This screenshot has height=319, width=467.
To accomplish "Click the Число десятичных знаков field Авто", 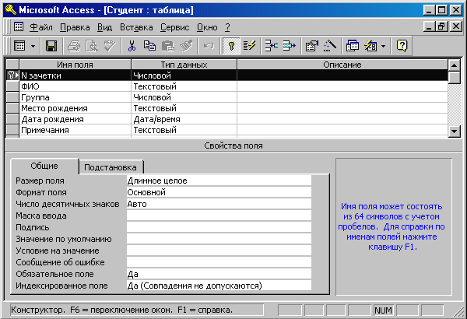I will pyautogui.click(x=219, y=204).
